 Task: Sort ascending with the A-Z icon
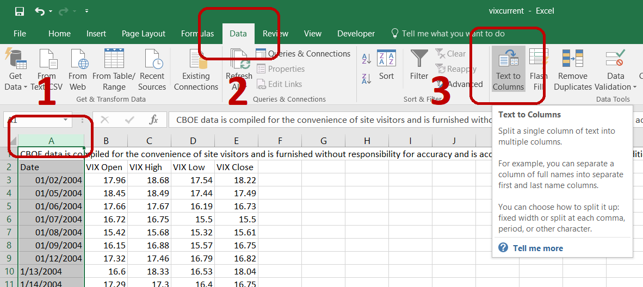(366, 59)
